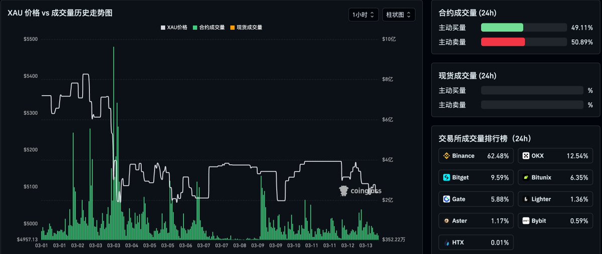Viewport: 602px width, 254px height.
Task: Click the Bitget exchange icon
Action: 446,177
